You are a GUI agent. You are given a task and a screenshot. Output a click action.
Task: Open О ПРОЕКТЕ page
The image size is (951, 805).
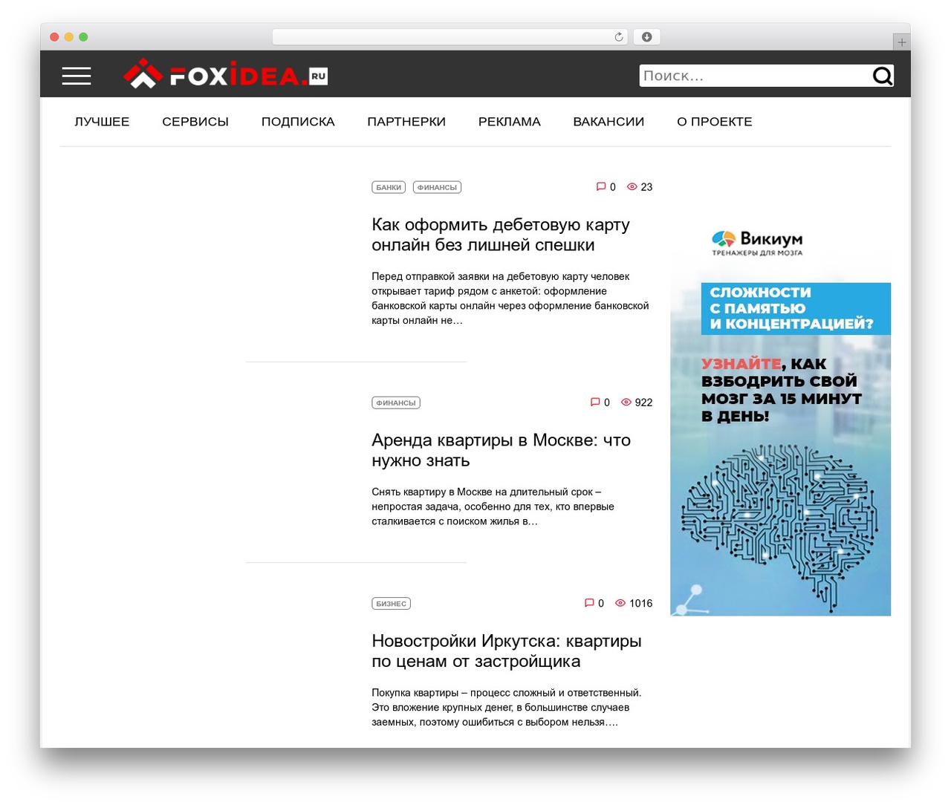click(x=715, y=122)
